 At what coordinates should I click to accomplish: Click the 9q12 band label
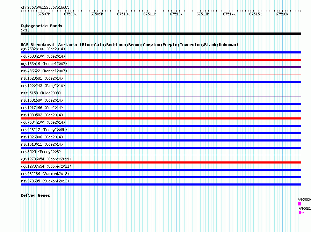(x=25, y=30)
